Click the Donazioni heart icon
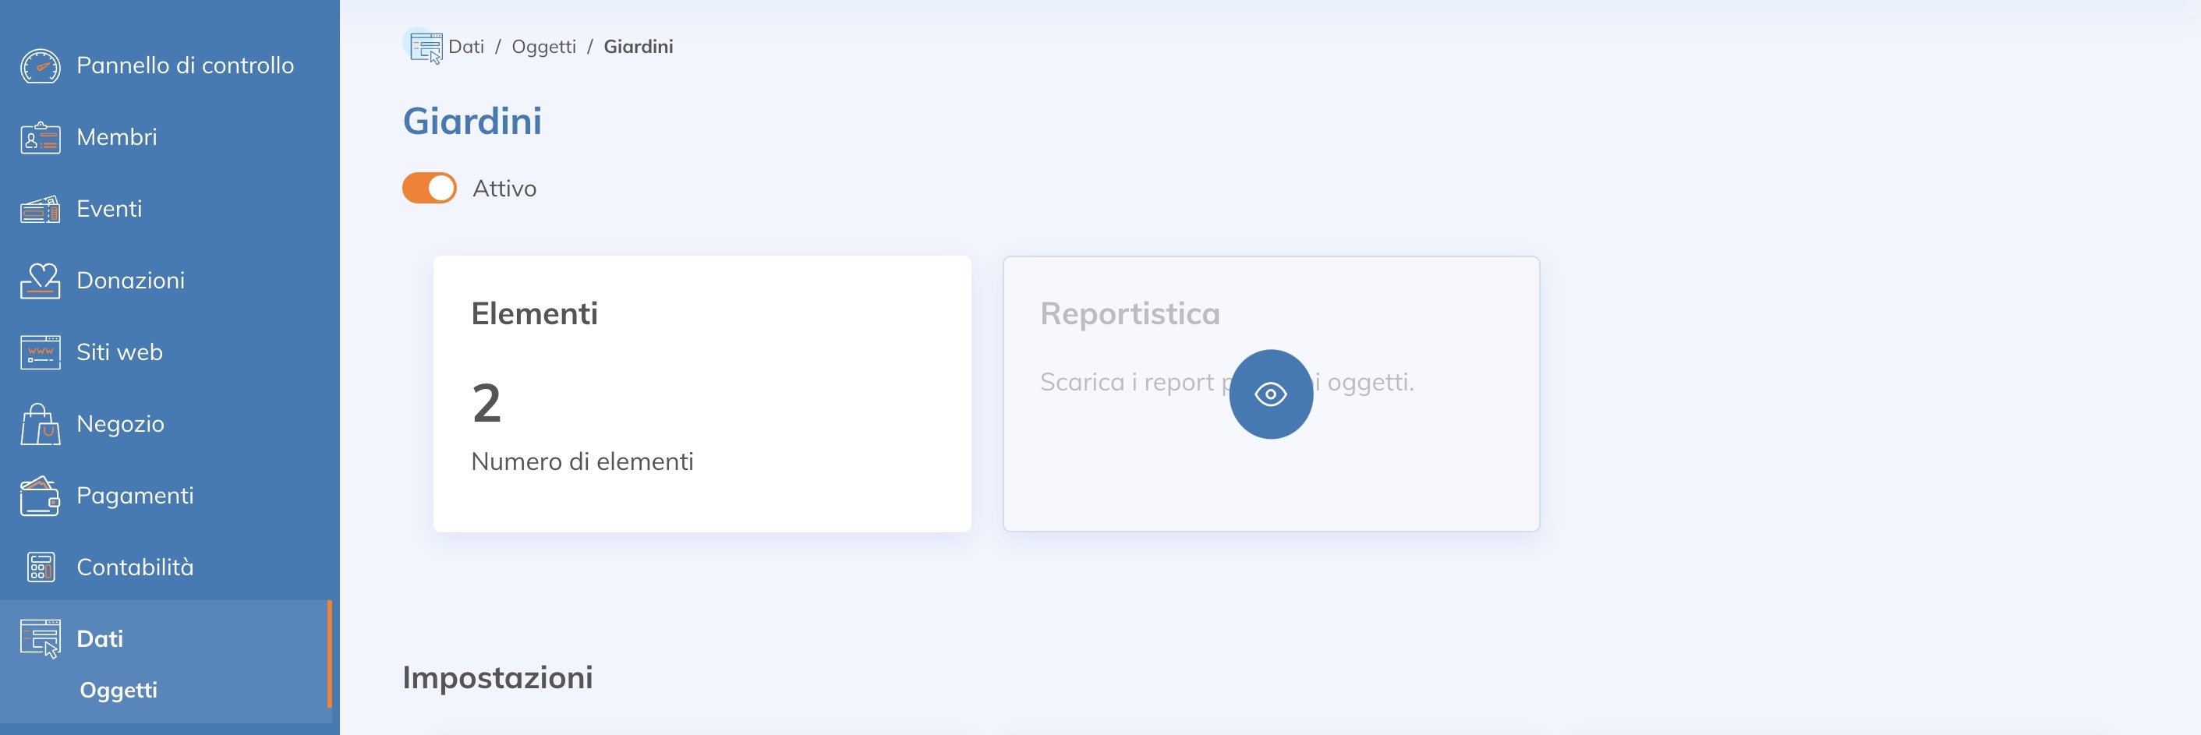The image size is (2201, 735). pos(41,281)
